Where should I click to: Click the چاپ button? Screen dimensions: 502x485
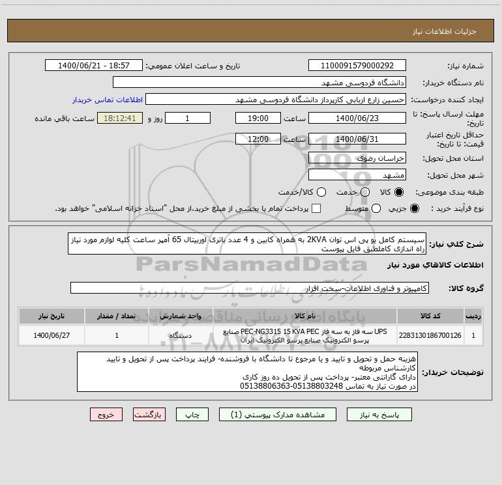click(x=192, y=415)
